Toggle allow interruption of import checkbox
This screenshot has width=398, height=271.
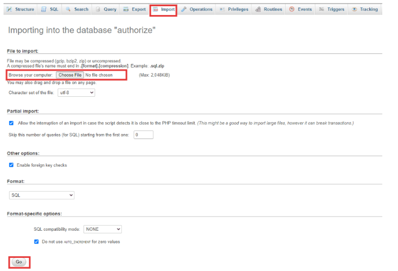(12, 123)
